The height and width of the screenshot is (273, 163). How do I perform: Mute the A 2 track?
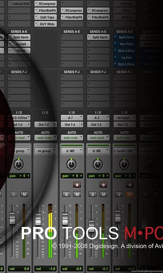[x=104, y=194]
